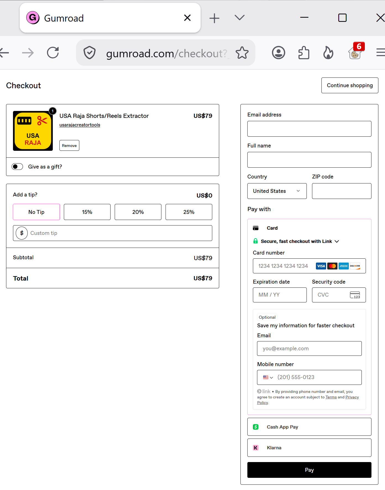Click the Full name field
This screenshot has height=490, width=385.
(x=309, y=160)
